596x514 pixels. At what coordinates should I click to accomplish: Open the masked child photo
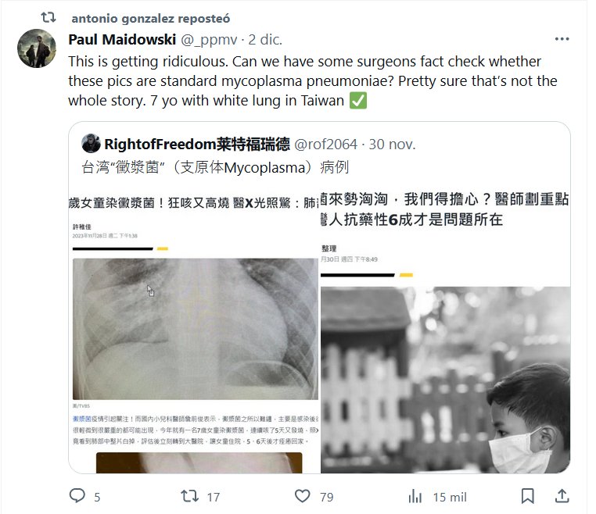(445, 380)
